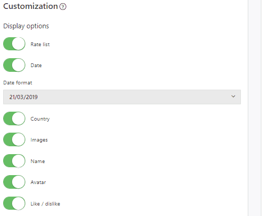The width and height of the screenshot is (273, 216).
Task: Open the Customization help question mark icon
Action: [63, 7]
